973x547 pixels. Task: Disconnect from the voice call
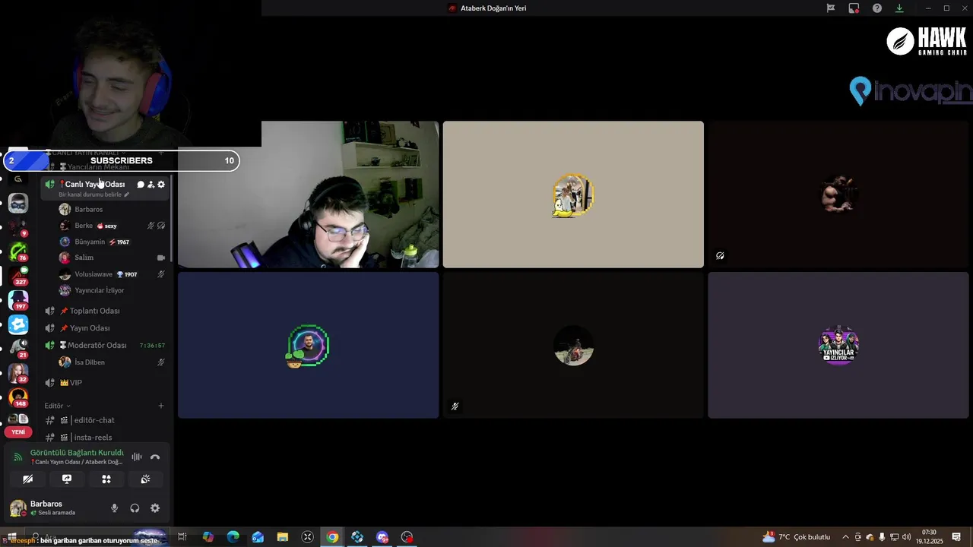(155, 457)
